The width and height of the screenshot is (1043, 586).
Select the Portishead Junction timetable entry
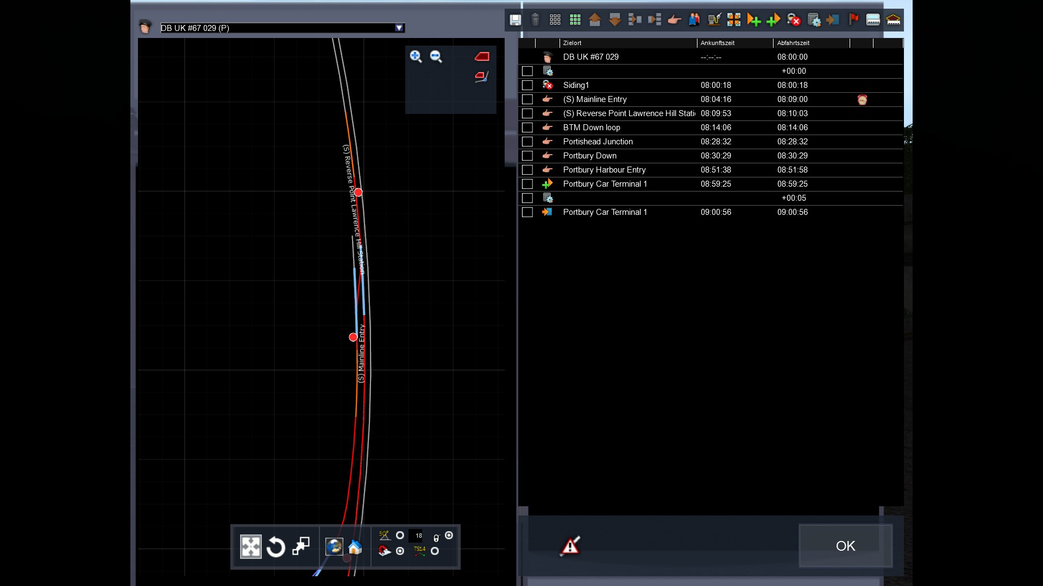[x=598, y=142]
